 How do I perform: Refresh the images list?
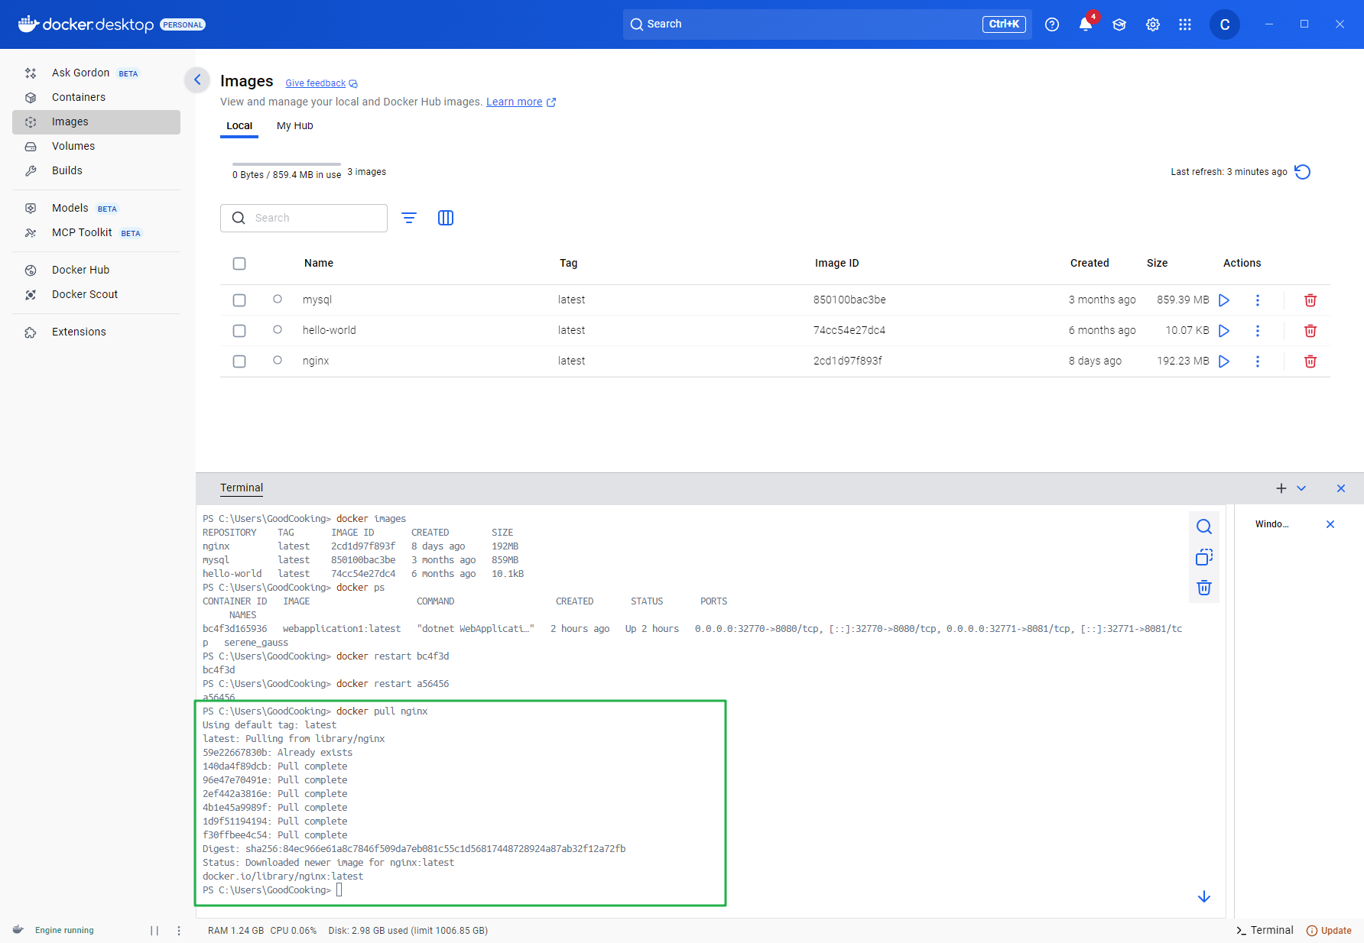click(1303, 172)
